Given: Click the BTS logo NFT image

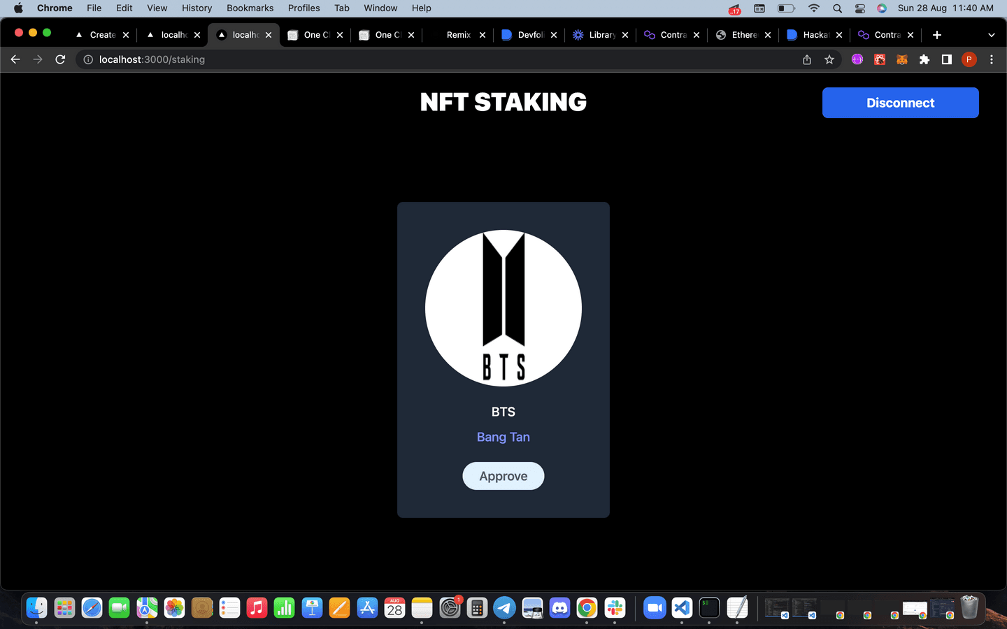Looking at the screenshot, I should (503, 308).
